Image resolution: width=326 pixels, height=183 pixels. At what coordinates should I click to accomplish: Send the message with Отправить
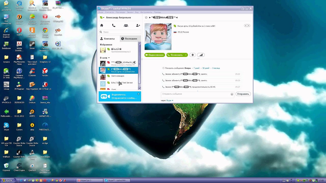pos(243,94)
